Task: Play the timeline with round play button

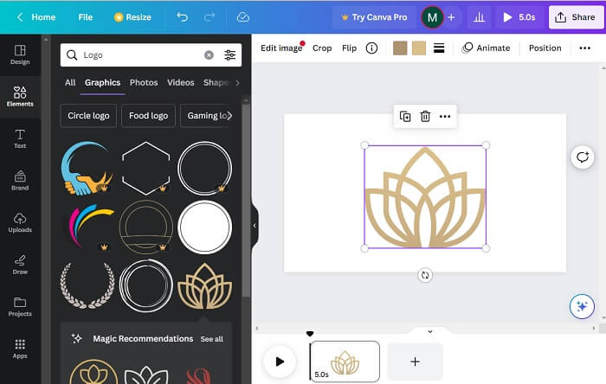Action: tap(280, 362)
